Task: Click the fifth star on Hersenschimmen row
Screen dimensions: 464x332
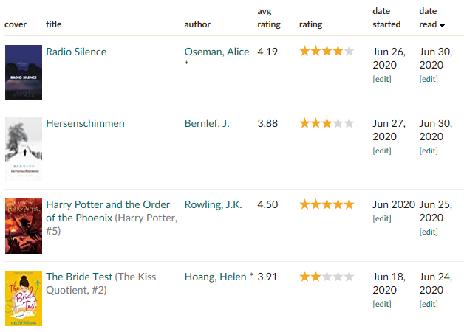Action: (349, 123)
